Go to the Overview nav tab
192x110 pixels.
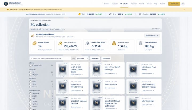coord(106,4)
